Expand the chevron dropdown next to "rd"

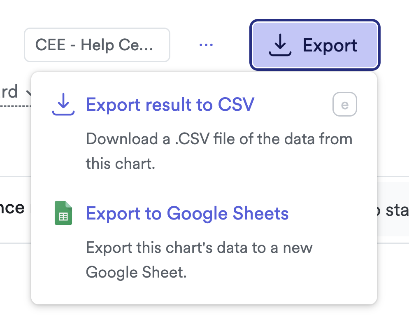[28, 93]
